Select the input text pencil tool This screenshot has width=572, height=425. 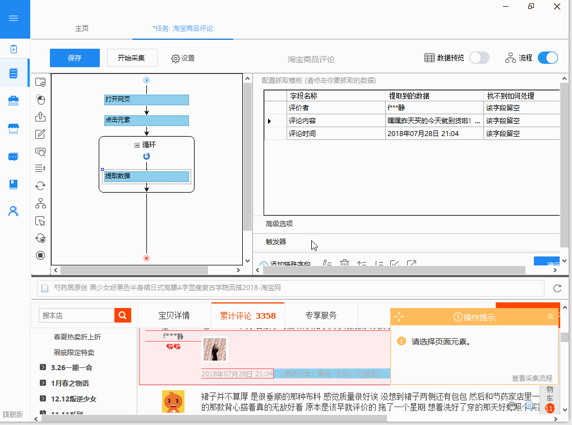pos(40,134)
